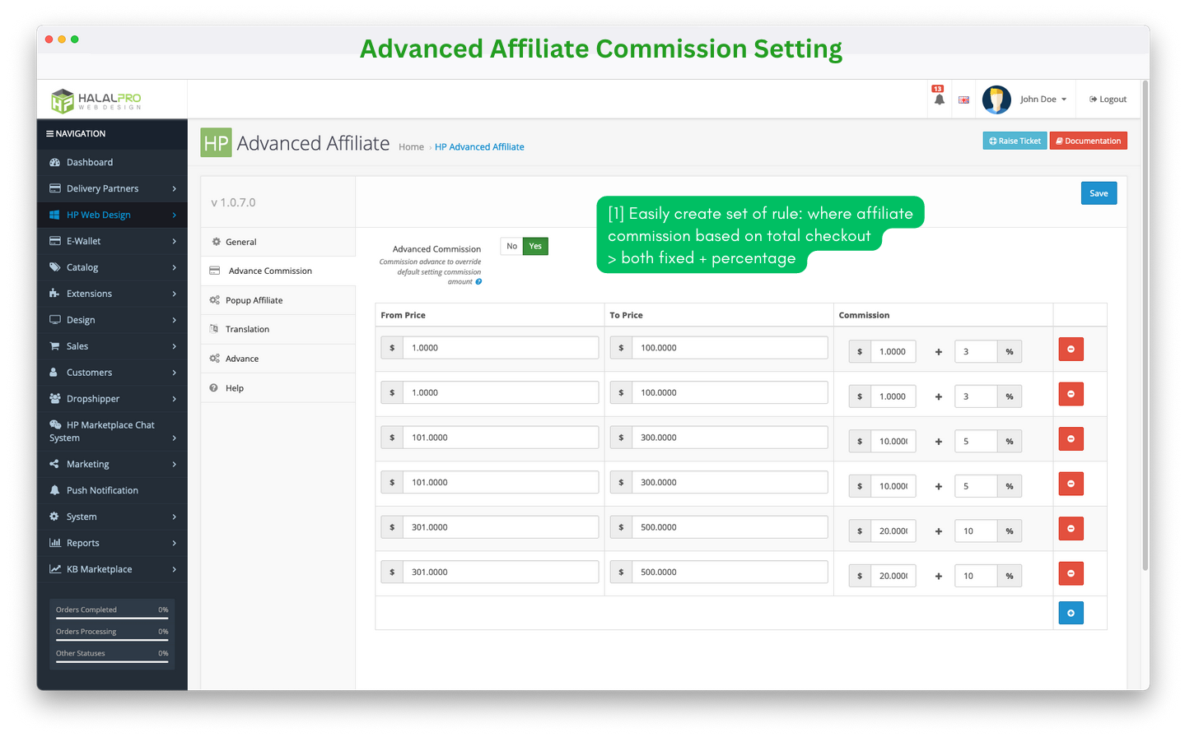
Task: Add a new commission rule with blue plus
Action: tap(1071, 612)
